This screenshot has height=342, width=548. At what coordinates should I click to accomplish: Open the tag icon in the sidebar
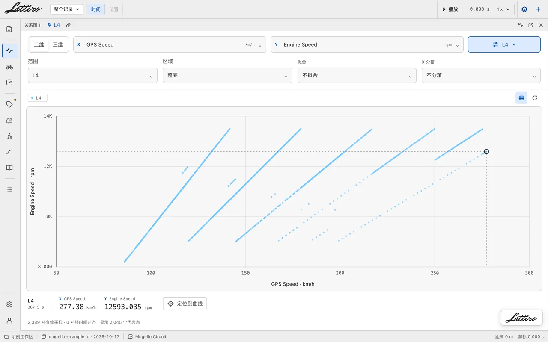(x=9, y=104)
